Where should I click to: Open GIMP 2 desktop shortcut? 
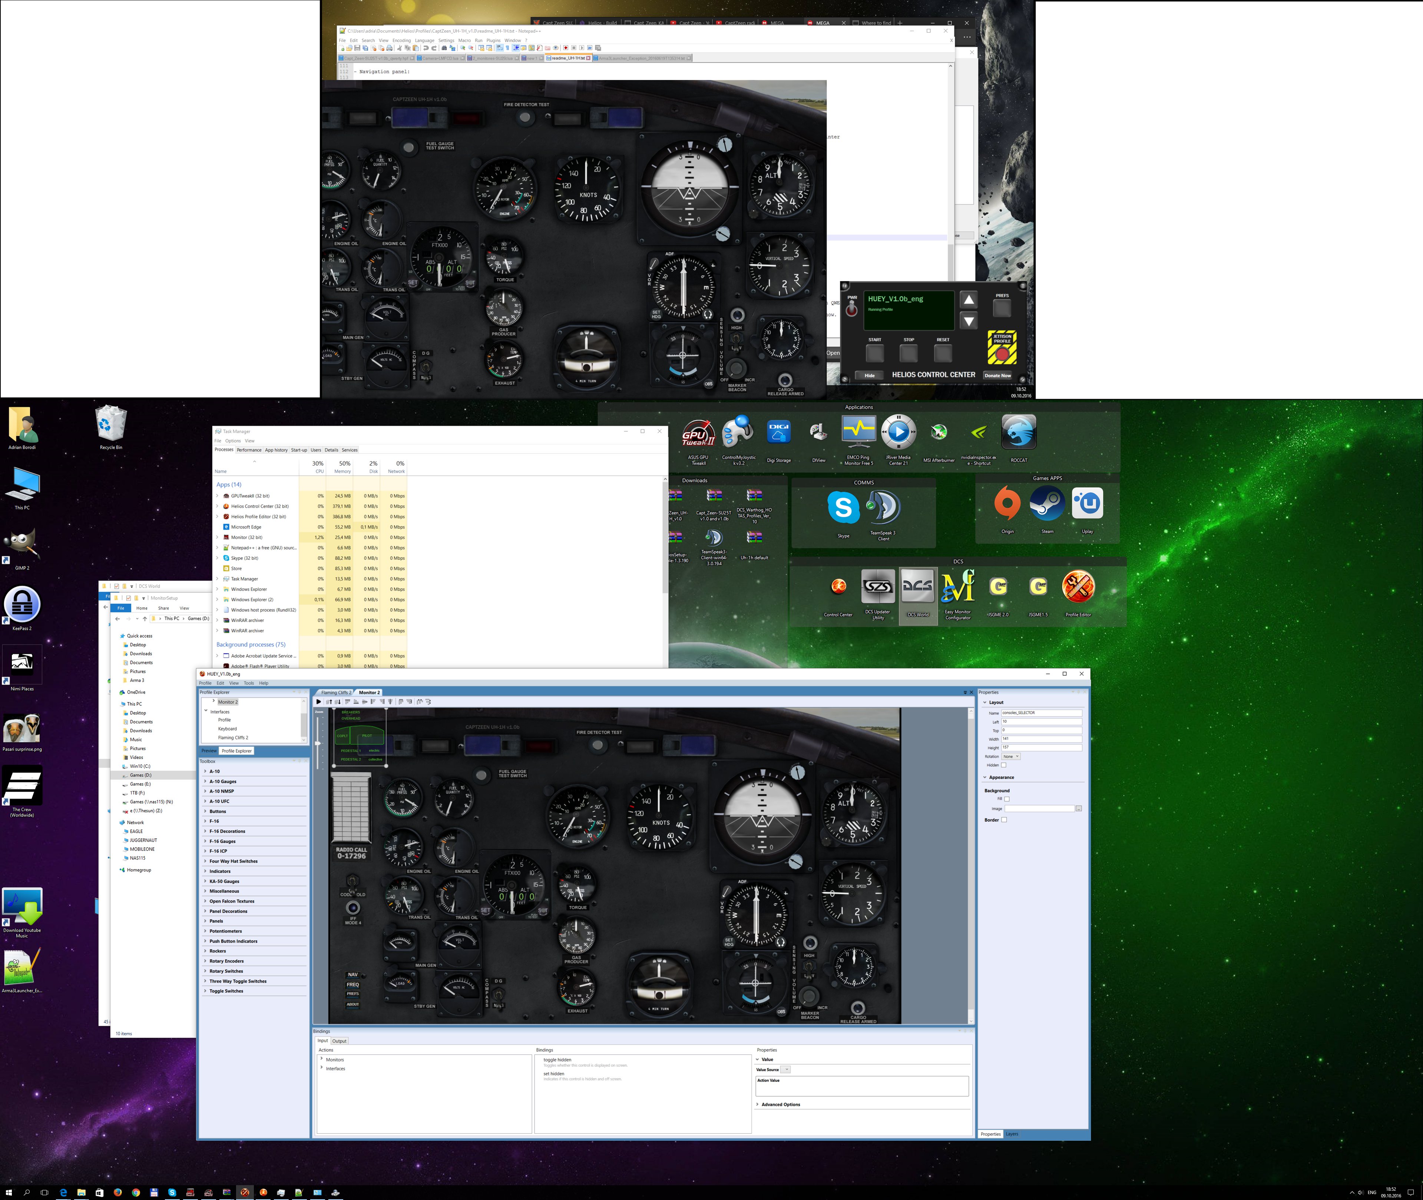(x=22, y=548)
